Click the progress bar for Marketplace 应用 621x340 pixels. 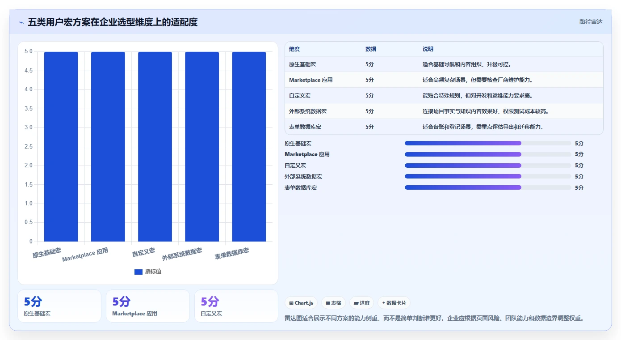488,154
